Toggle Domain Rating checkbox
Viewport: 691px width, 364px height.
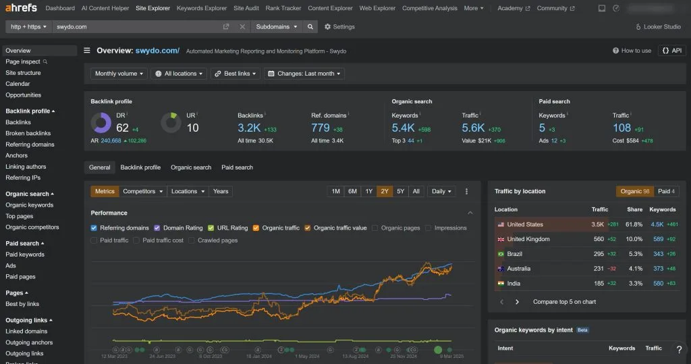coord(157,228)
